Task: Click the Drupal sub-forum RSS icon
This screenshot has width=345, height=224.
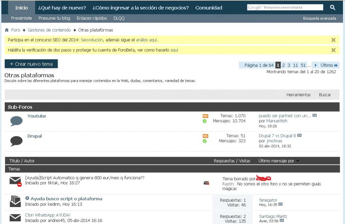Action: [x=205, y=136]
